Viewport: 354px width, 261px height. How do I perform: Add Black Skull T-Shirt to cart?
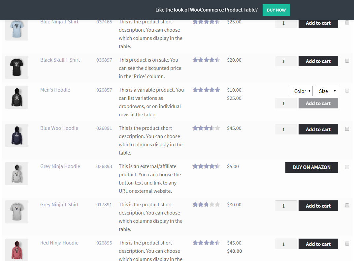[318, 61]
